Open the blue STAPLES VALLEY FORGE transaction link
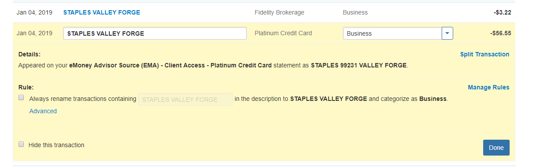This screenshot has width=544, height=167. tap(102, 12)
